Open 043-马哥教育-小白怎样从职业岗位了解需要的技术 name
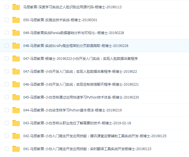 pyautogui.click(x=77, y=123)
